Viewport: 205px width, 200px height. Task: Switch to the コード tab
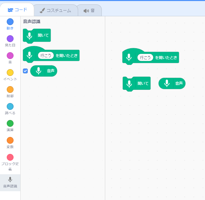[17, 10]
